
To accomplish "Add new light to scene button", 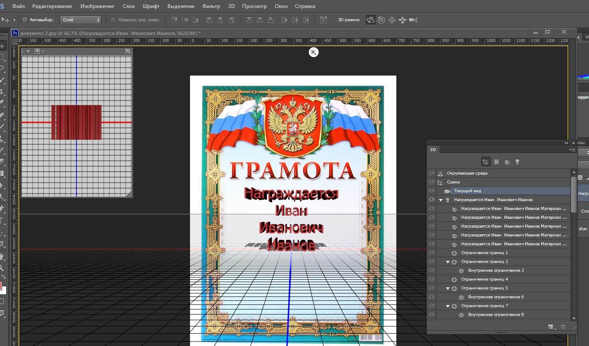I will [x=551, y=327].
